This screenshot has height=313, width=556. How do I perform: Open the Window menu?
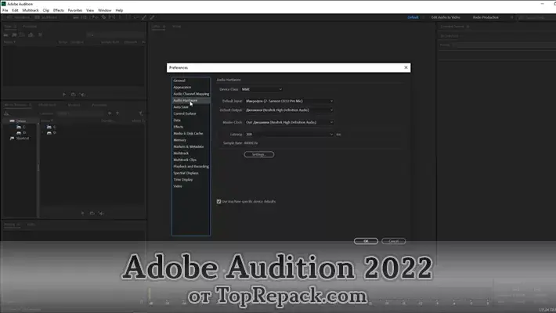[x=105, y=10]
